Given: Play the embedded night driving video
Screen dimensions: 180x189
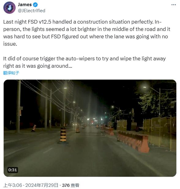Looking at the screenshot, I should point(90,128).
